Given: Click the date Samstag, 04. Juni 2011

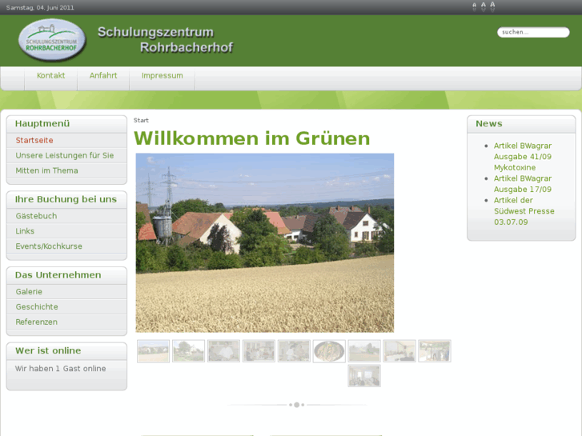Looking at the screenshot, I should [x=40, y=7].
